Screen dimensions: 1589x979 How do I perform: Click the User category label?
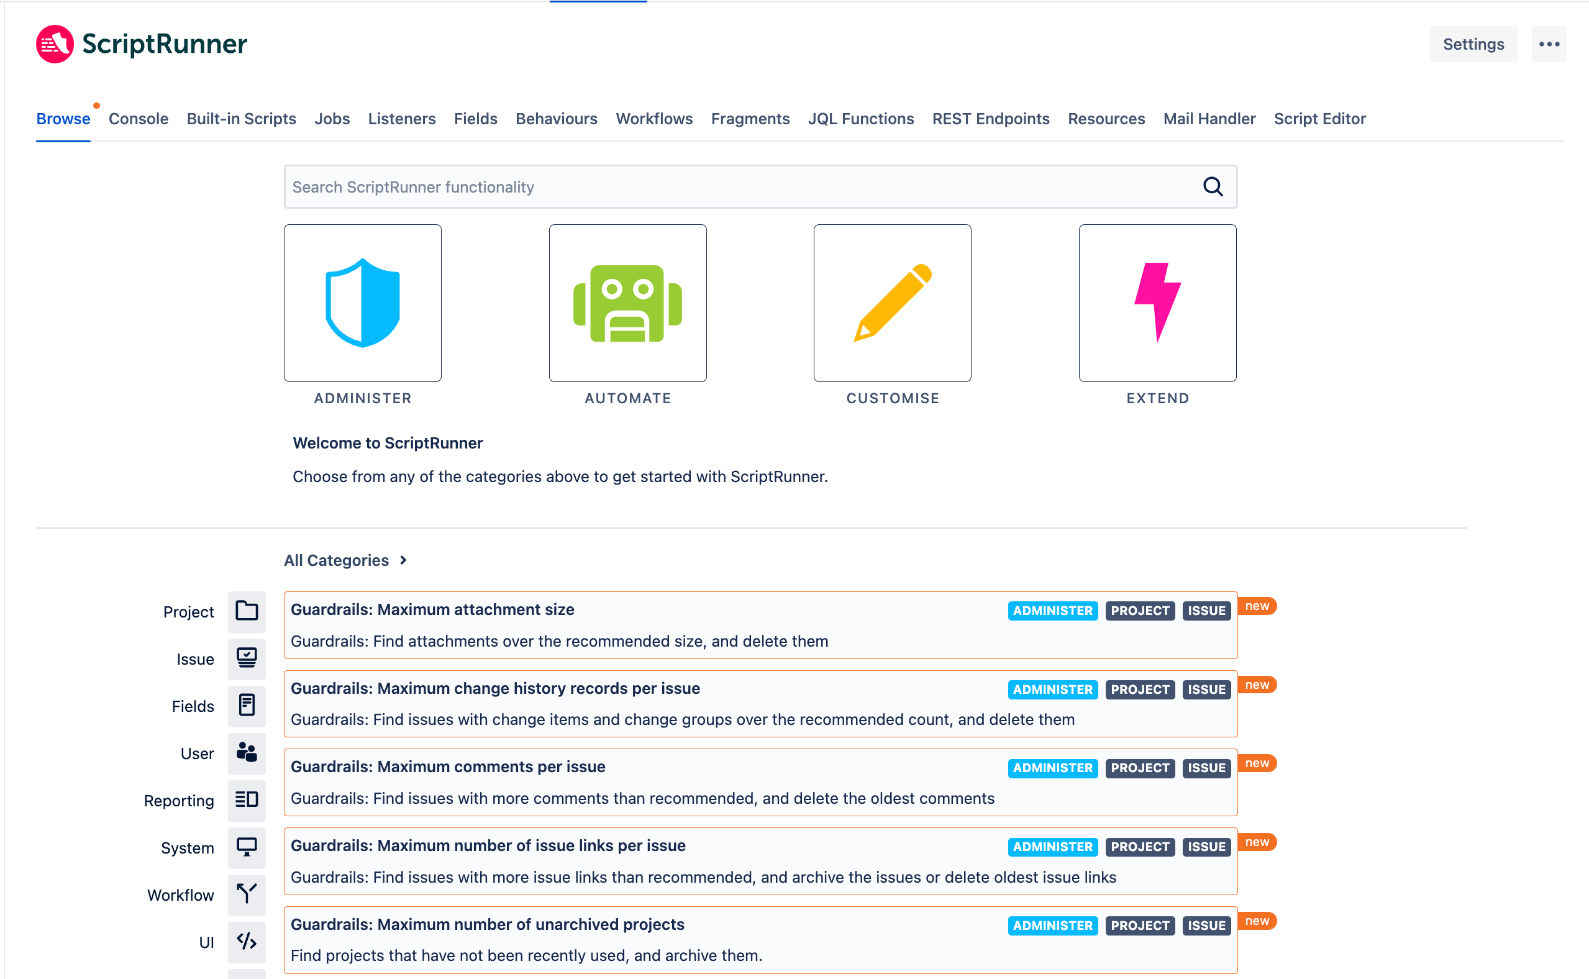(197, 754)
